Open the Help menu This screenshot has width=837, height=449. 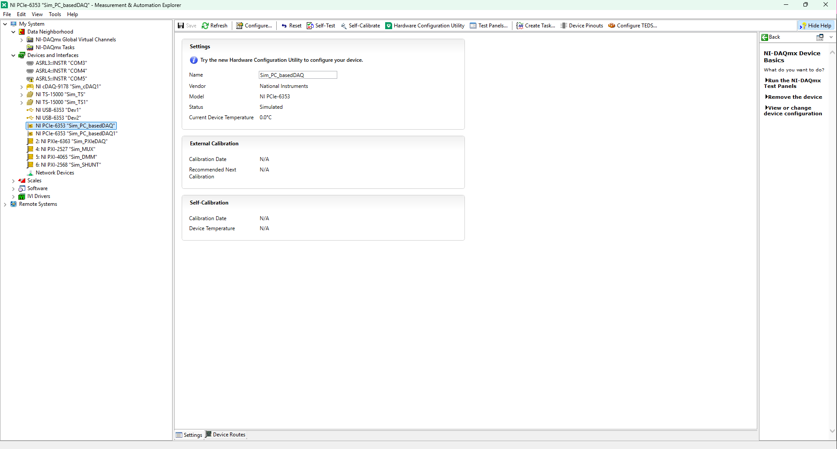(72, 14)
